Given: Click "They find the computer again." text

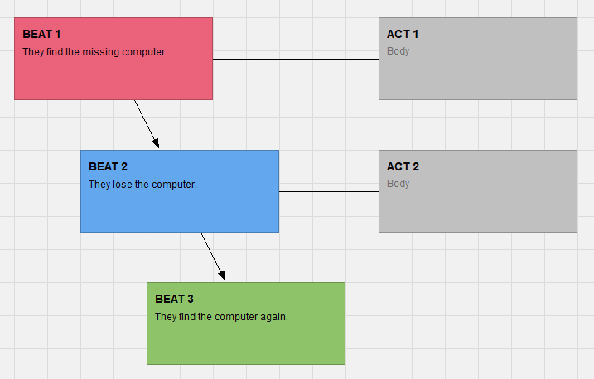Looking at the screenshot, I should [x=221, y=316].
